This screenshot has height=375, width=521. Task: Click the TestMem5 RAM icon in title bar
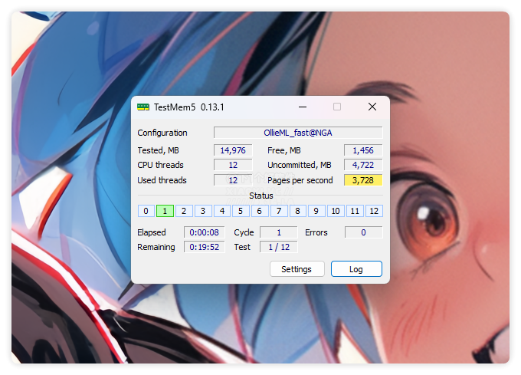click(x=143, y=107)
